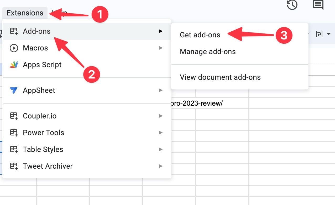Click the Apps Script colorful icon
This screenshot has height=205, width=335.
pyautogui.click(x=14, y=65)
